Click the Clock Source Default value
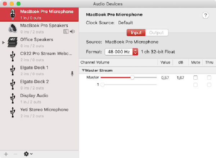 [126, 23]
